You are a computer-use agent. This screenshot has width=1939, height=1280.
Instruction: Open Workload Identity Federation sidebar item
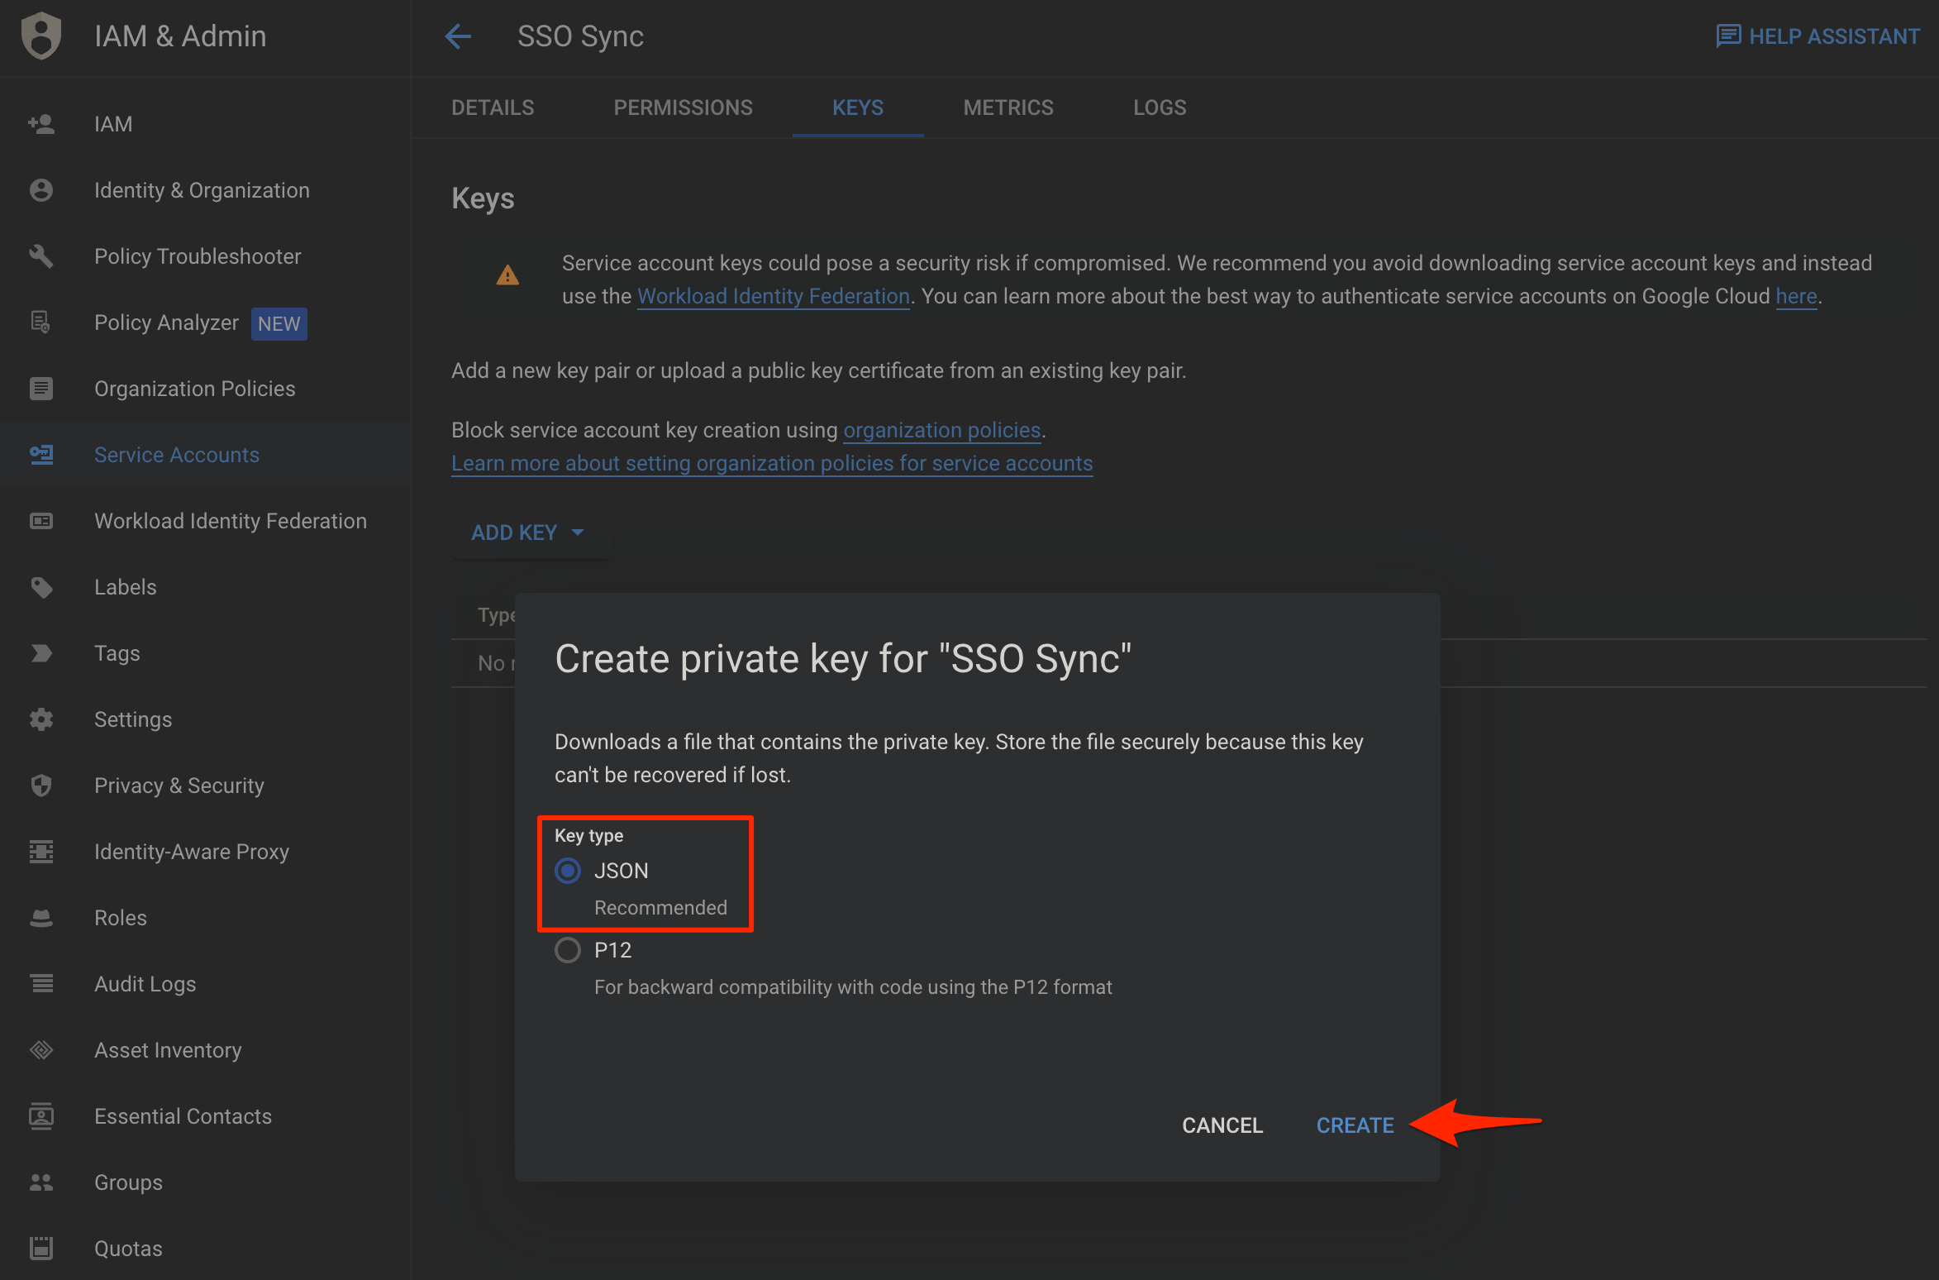(205, 521)
